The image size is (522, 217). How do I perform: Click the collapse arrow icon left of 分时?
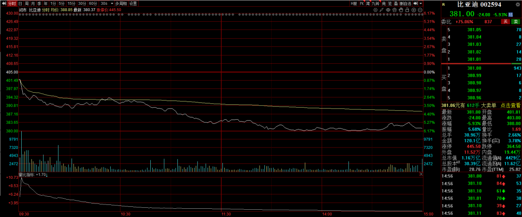[3, 3]
